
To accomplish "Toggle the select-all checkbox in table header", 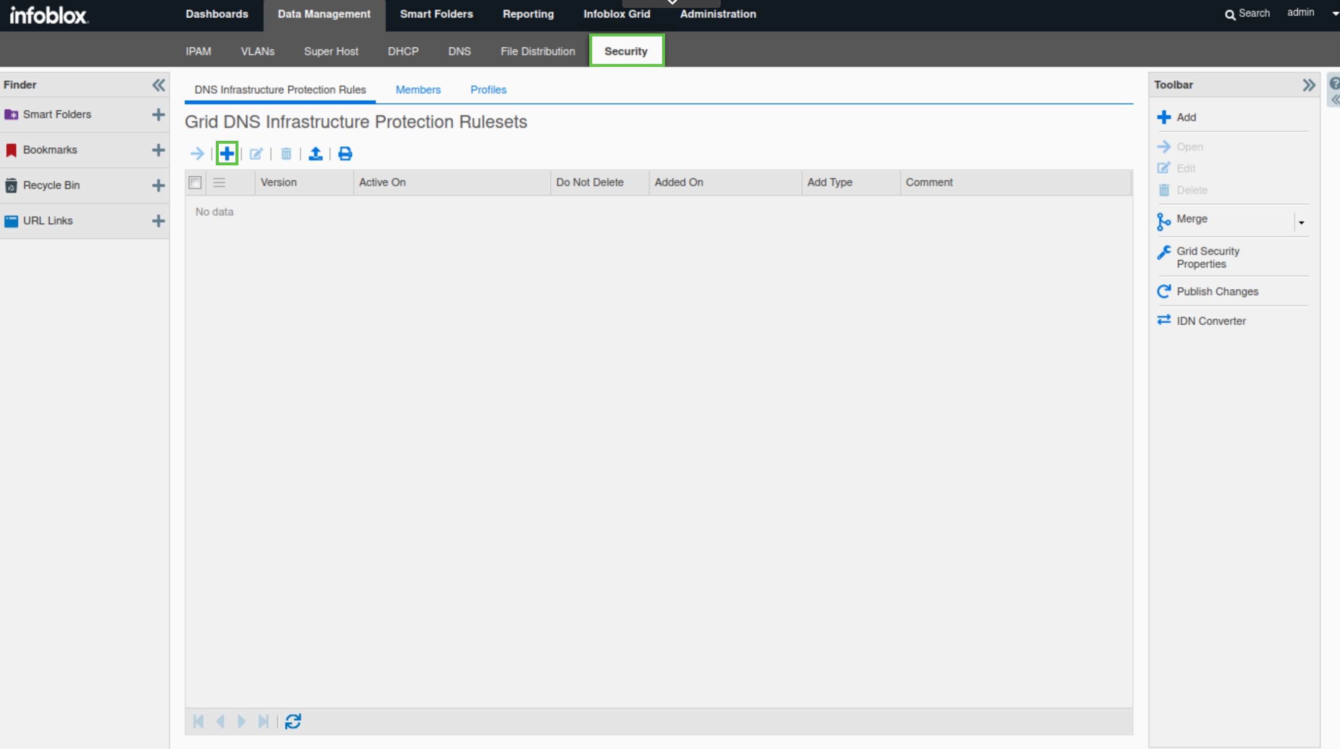I will tap(195, 183).
